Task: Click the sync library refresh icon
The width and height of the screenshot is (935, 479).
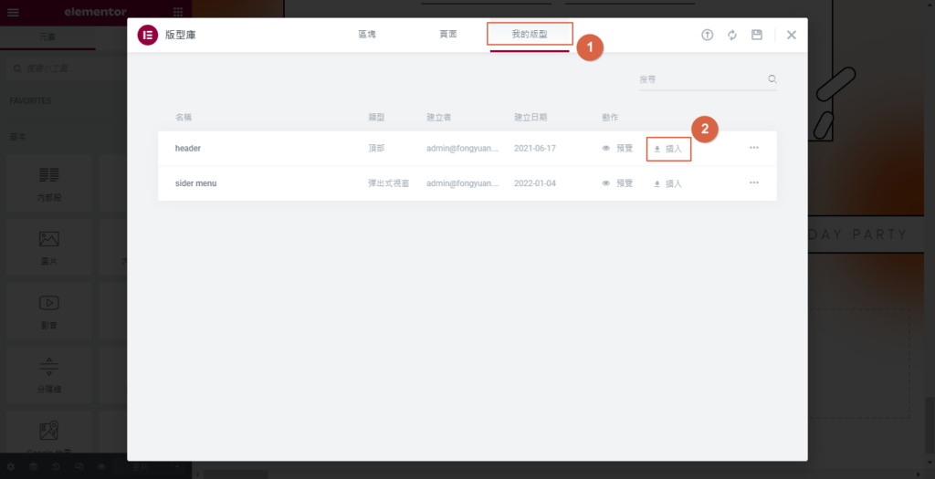Action: [731, 35]
